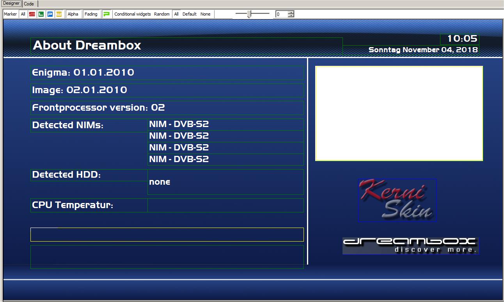Select the Detected HDD: label

89,175
